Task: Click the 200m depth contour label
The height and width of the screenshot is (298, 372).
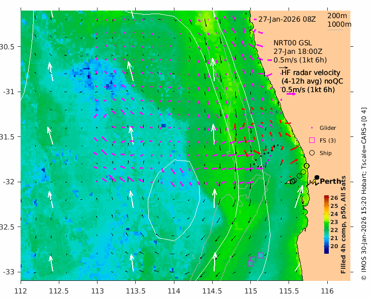Action: tap(337, 16)
